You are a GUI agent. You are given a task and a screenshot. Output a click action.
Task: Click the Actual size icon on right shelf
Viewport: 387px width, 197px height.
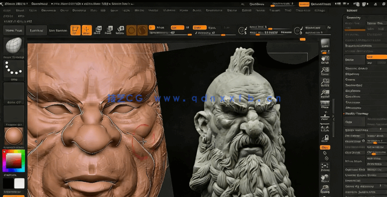pos(325,82)
